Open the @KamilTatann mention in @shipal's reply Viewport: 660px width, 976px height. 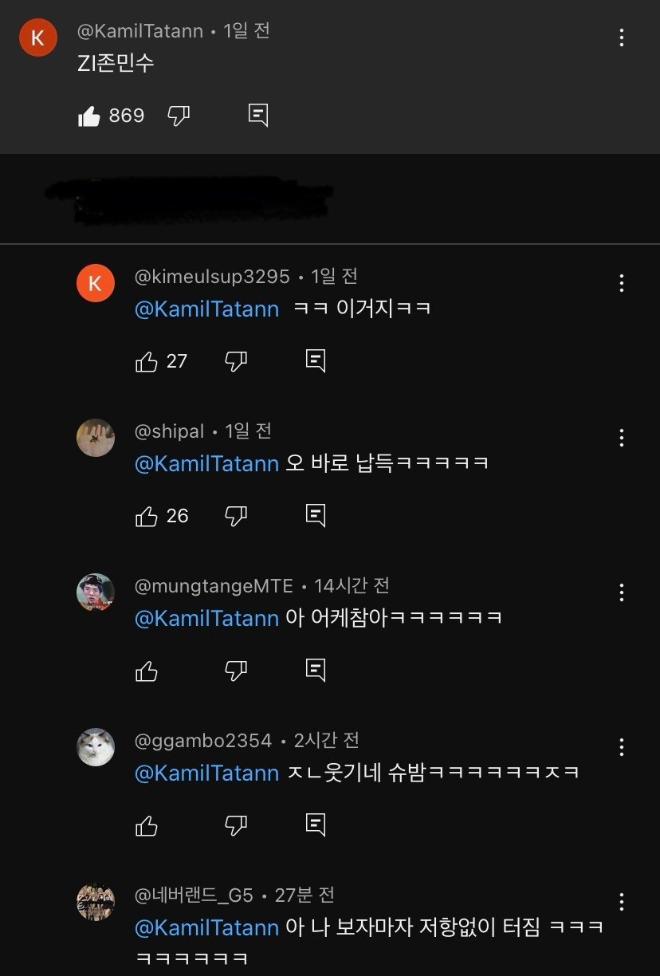click(x=206, y=463)
